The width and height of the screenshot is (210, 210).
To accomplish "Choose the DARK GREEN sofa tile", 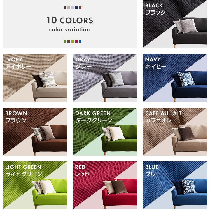I will (x=105, y=132).
